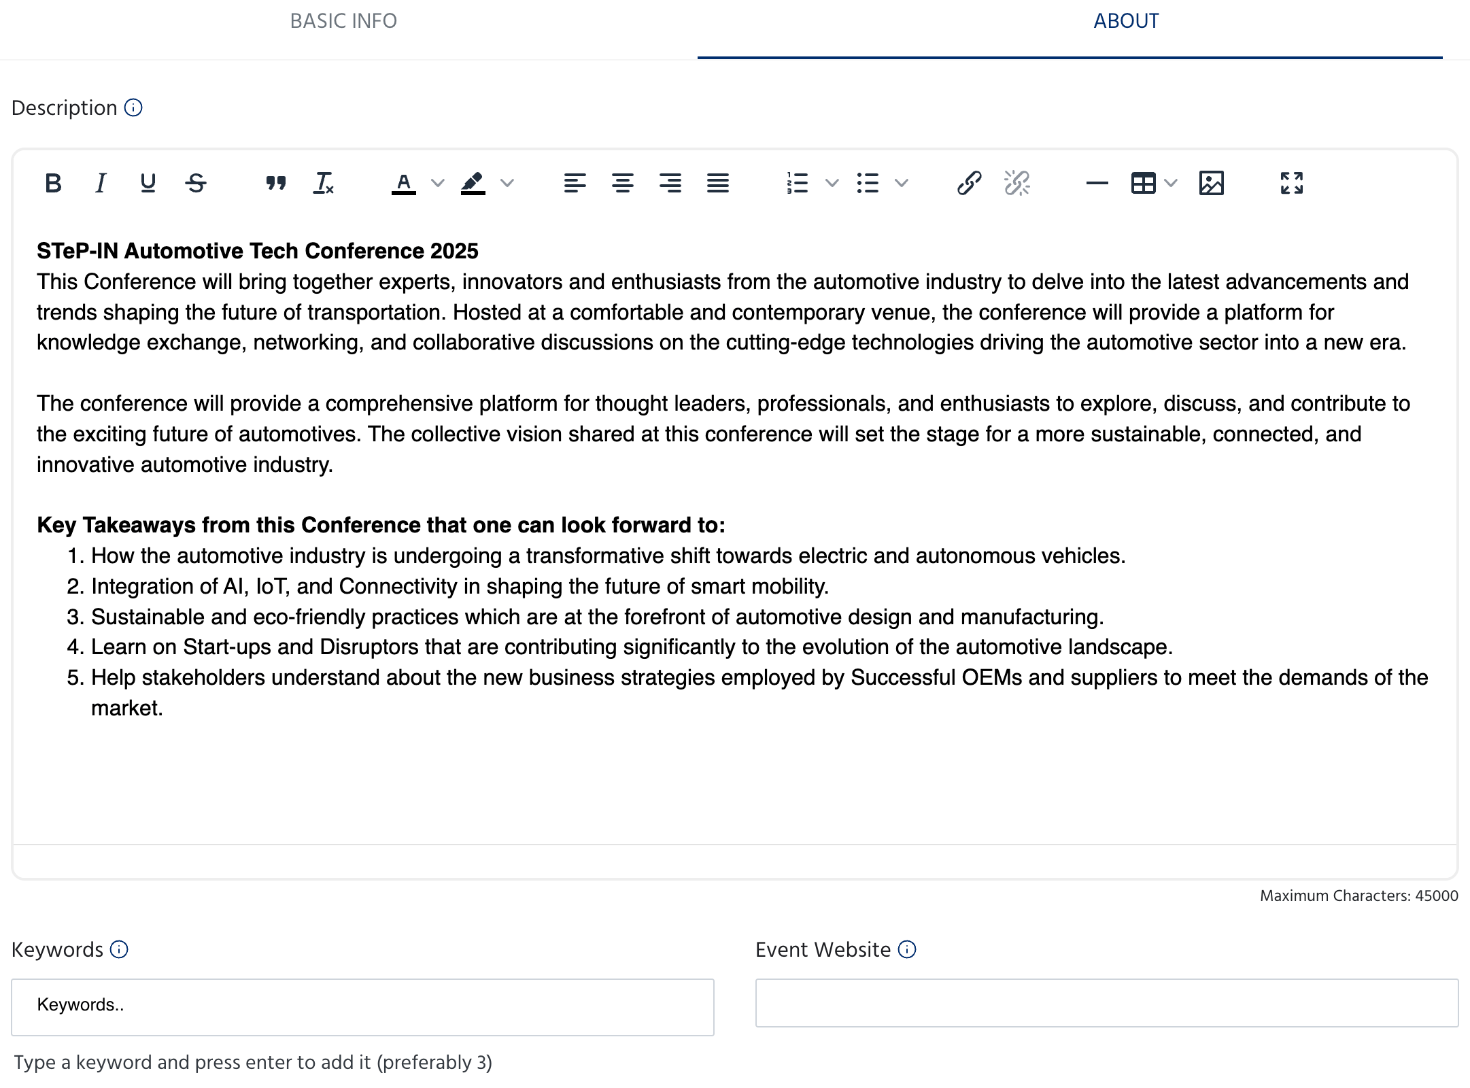Image resolution: width=1470 pixels, height=1088 pixels.
Task: Toggle italic formatting
Action: click(101, 183)
